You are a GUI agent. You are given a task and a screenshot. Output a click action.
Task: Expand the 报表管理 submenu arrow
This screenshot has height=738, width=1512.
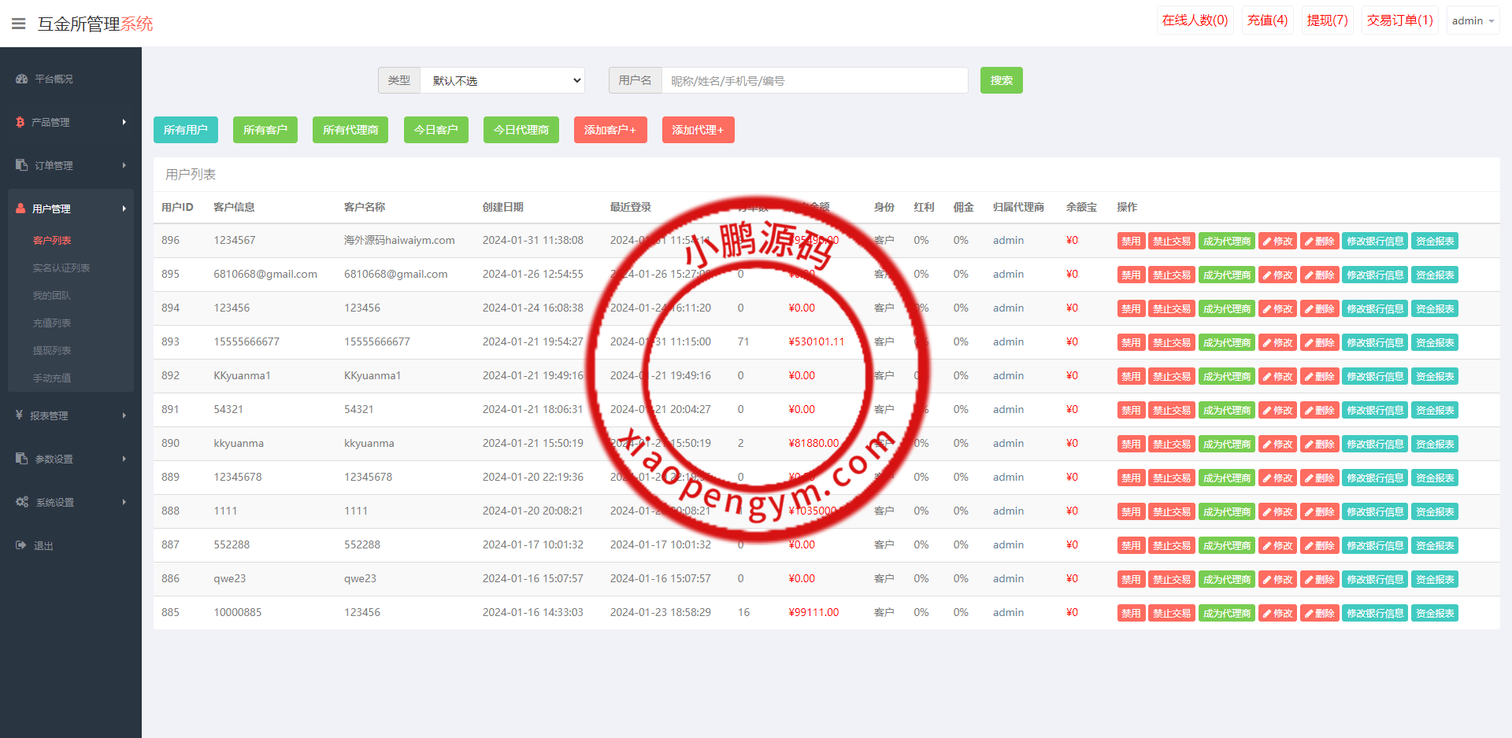(124, 415)
